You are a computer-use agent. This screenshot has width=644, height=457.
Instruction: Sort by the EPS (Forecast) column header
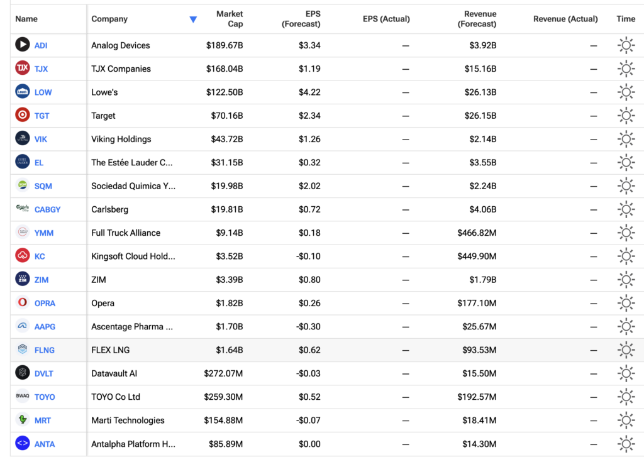coord(301,19)
